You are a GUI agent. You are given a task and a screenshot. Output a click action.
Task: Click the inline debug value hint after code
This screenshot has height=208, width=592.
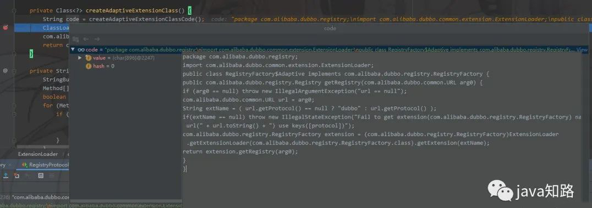tap(401, 19)
